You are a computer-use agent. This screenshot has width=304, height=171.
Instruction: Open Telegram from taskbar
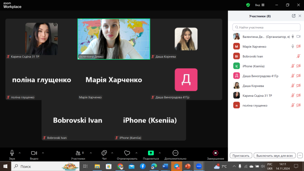(176, 166)
